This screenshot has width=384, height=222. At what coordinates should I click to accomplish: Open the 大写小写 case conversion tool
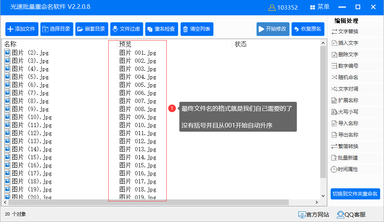pyautogui.click(x=345, y=112)
